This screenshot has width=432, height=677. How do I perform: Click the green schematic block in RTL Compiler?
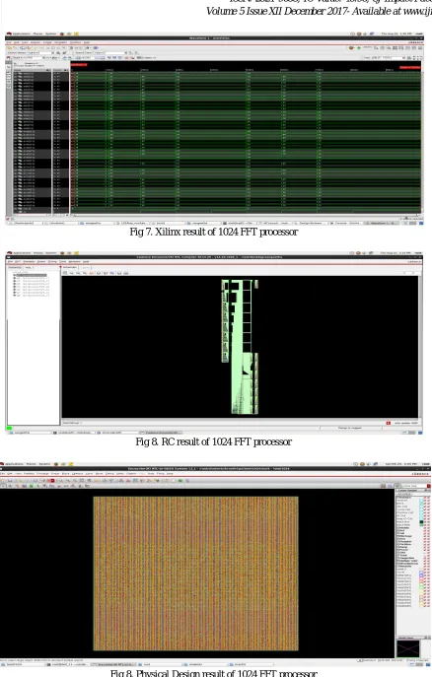click(x=240, y=347)
